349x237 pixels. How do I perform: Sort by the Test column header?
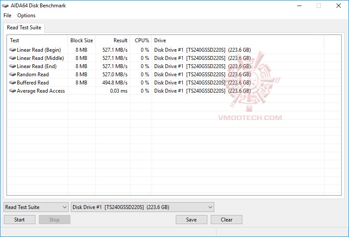pos(38,41)
